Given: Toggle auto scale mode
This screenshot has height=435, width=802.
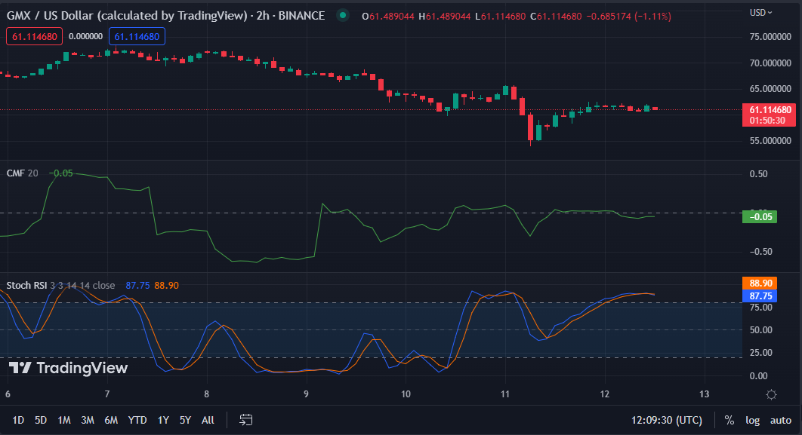Looking at the screenshot, I should (781, 420).
